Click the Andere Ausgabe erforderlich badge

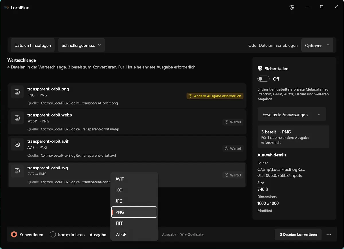coord(215,96)
